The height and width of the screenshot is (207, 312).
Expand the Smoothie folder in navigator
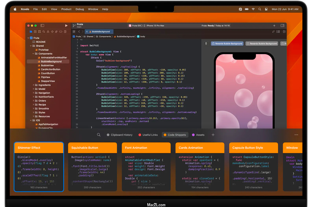click(33, 109)
